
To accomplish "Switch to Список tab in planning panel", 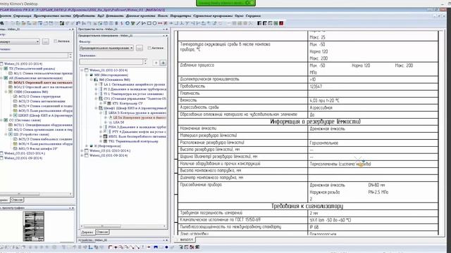I will point(102,232).
